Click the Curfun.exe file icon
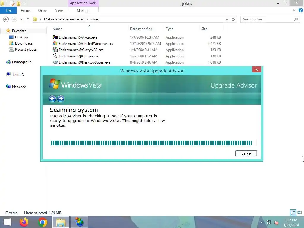Viewport: 304px width, 228px height. [x=55, y=56]
